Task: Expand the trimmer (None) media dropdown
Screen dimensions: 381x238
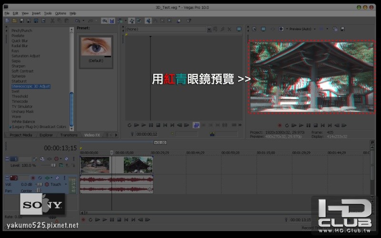Action: pyautogui.click(x=209, y=29)
